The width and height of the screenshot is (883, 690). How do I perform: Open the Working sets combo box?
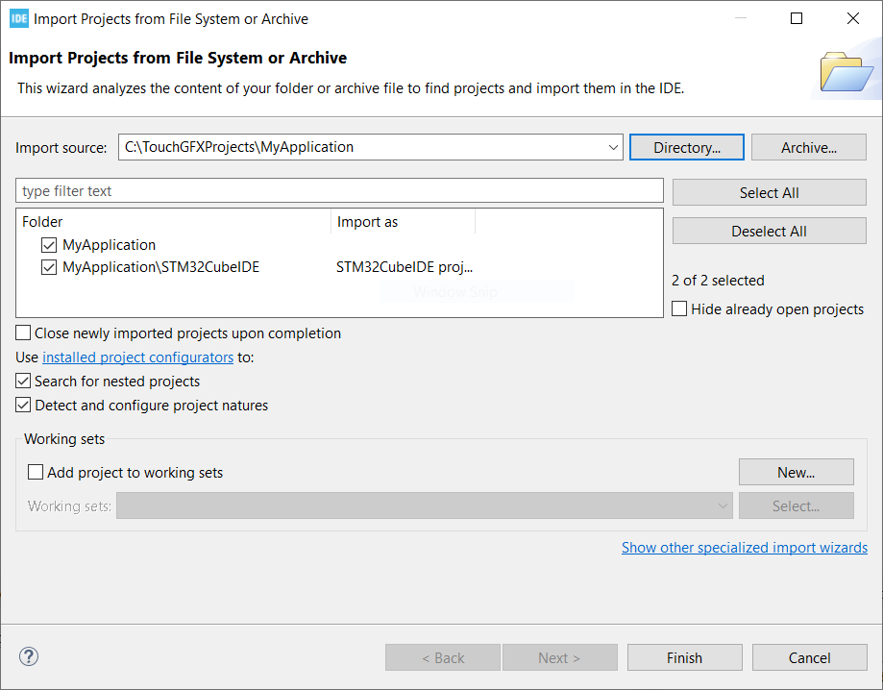[425, 505]
